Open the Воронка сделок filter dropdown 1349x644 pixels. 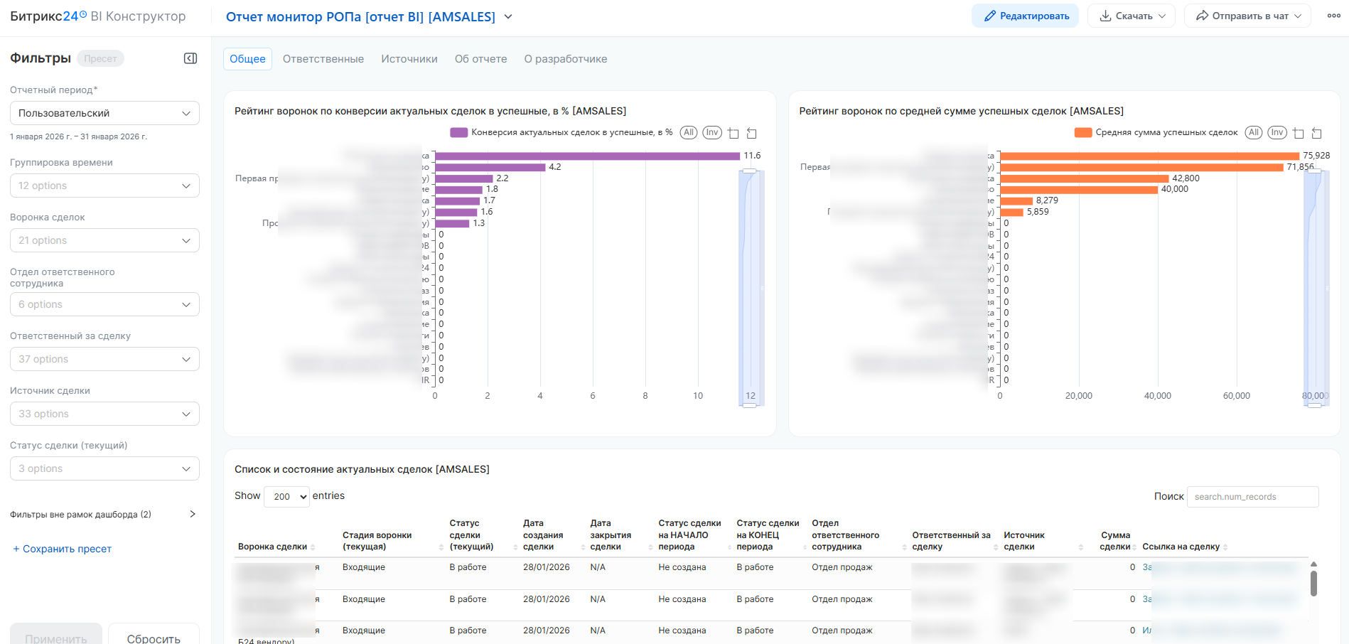(x=104, y=240)
